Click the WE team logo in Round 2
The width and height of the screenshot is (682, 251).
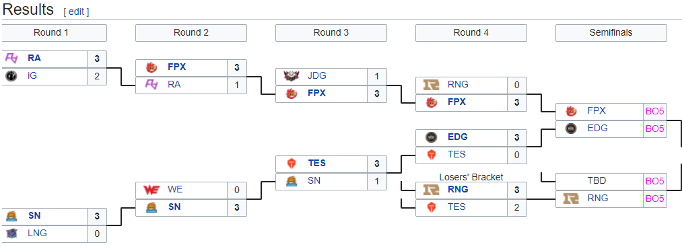tap(151, 190)
